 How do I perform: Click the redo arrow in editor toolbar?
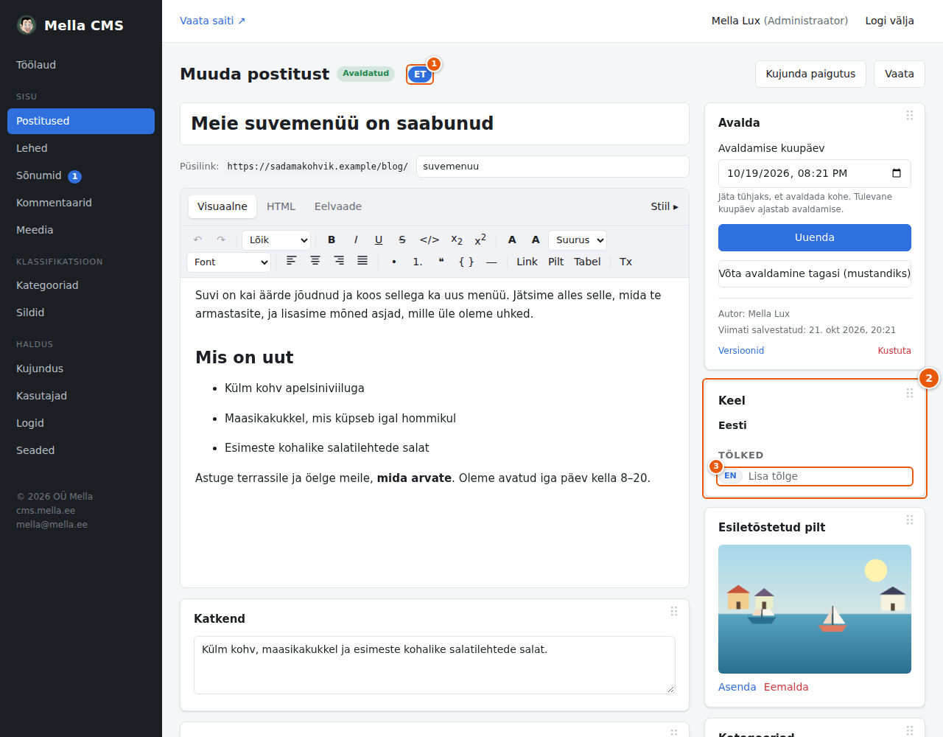click(x=221, y=240)
